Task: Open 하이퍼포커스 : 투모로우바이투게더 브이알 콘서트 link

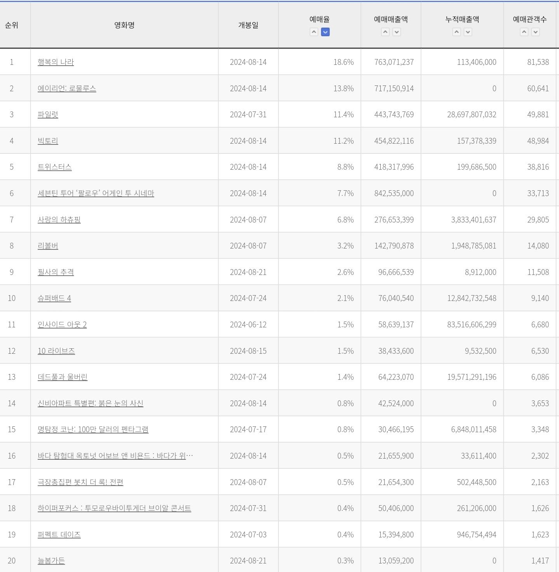Action: tap(114, 508)
